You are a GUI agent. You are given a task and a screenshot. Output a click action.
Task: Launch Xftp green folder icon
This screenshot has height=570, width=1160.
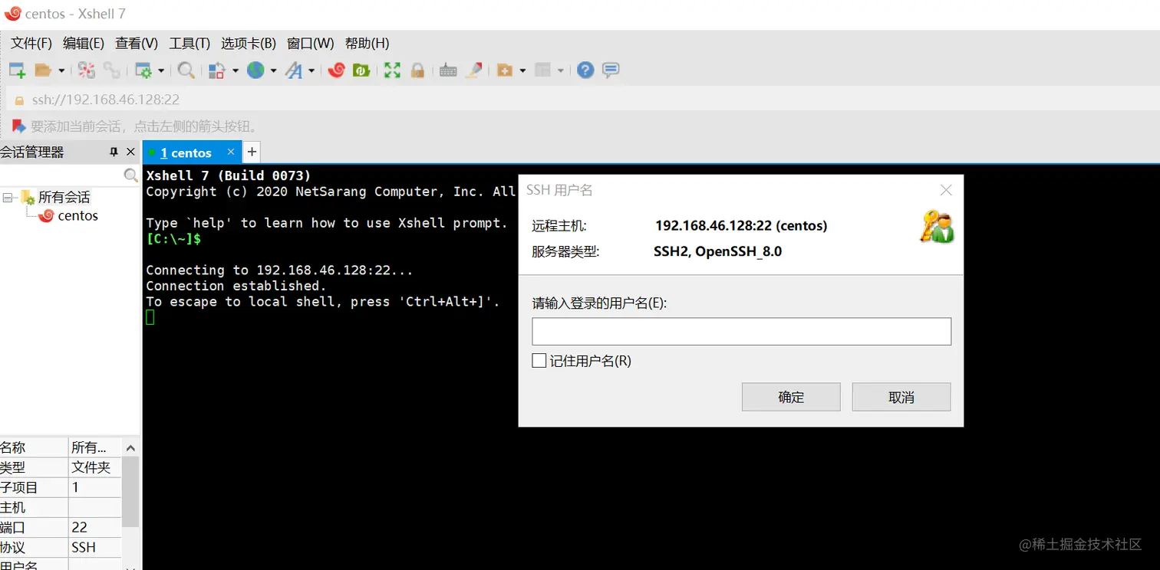(x=361, y=70)
